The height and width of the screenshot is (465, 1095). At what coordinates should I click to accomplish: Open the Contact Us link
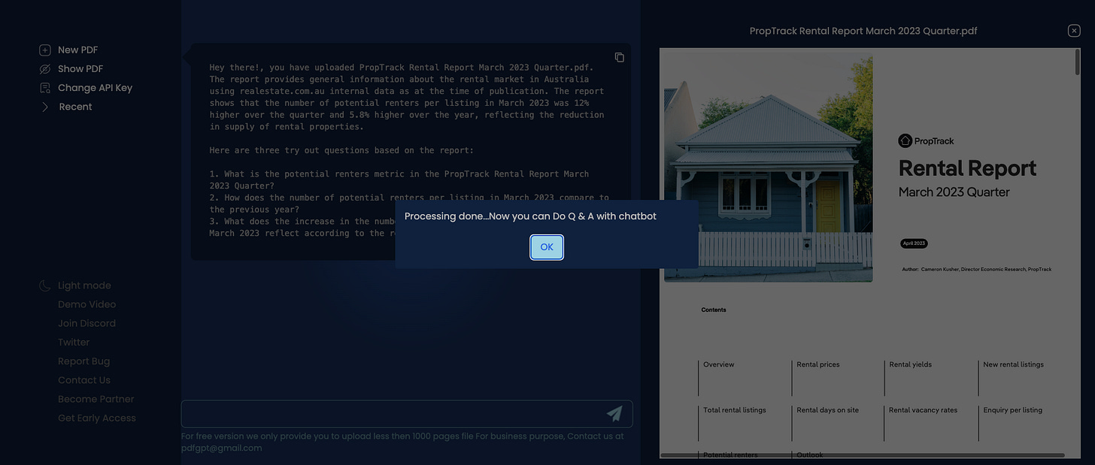point(84,380)
